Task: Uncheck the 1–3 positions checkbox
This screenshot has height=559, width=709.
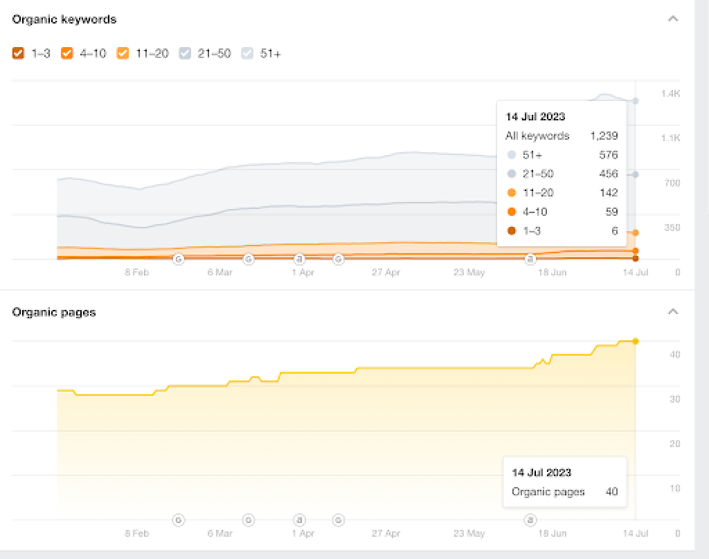Action: click(19, 53)
